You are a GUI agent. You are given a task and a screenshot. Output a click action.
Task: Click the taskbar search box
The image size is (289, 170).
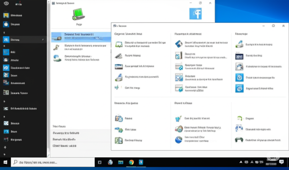[x=53, y=162]
